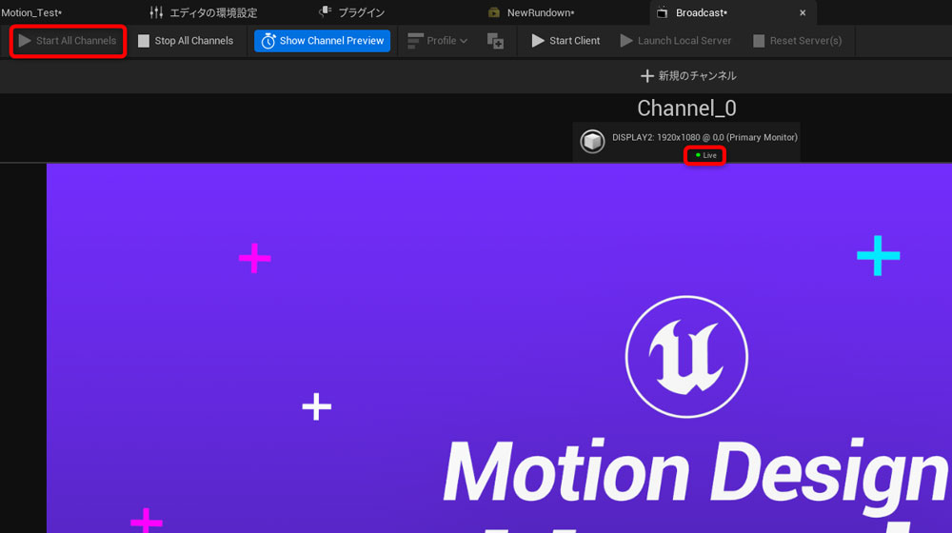Click the DISPLAY2 1920x1080 output label

coord(704,138)
